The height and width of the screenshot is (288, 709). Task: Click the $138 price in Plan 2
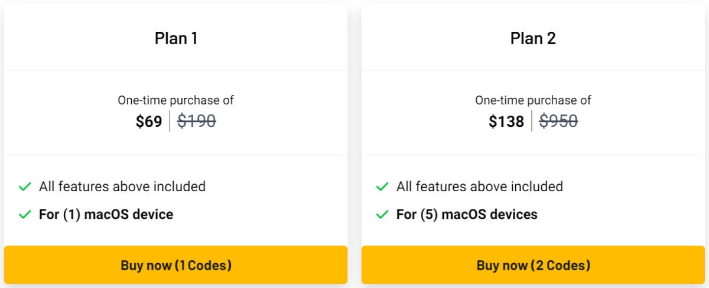[506, 122]
